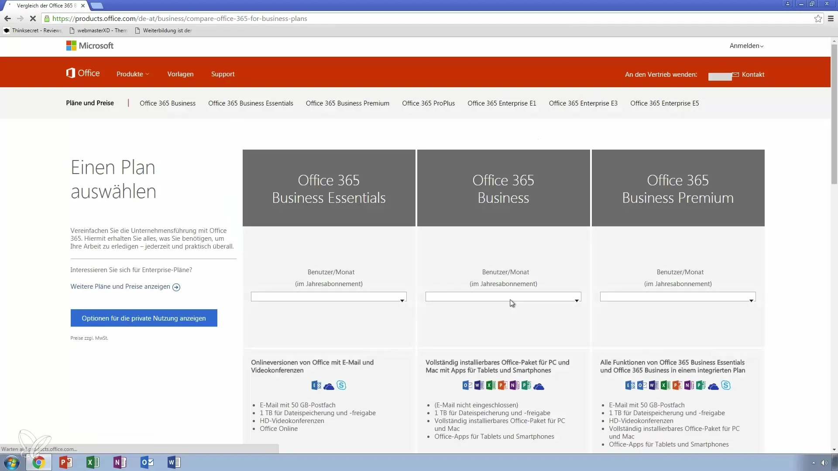
Task: Click the OneDrive icon in the Office 365 Business column
Action: [539, 386]
